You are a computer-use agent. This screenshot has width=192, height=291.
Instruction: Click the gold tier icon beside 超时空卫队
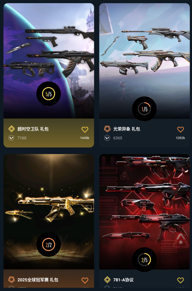point(12,129)
